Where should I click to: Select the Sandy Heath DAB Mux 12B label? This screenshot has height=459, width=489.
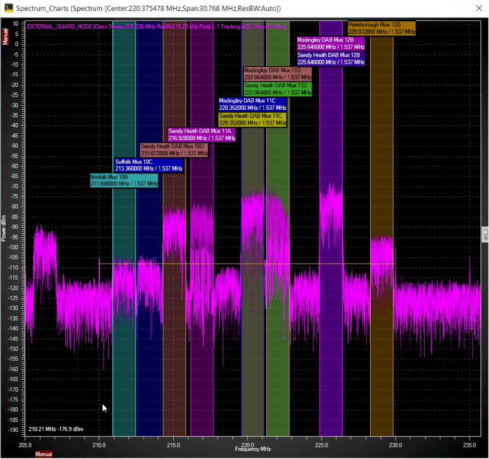331,59
